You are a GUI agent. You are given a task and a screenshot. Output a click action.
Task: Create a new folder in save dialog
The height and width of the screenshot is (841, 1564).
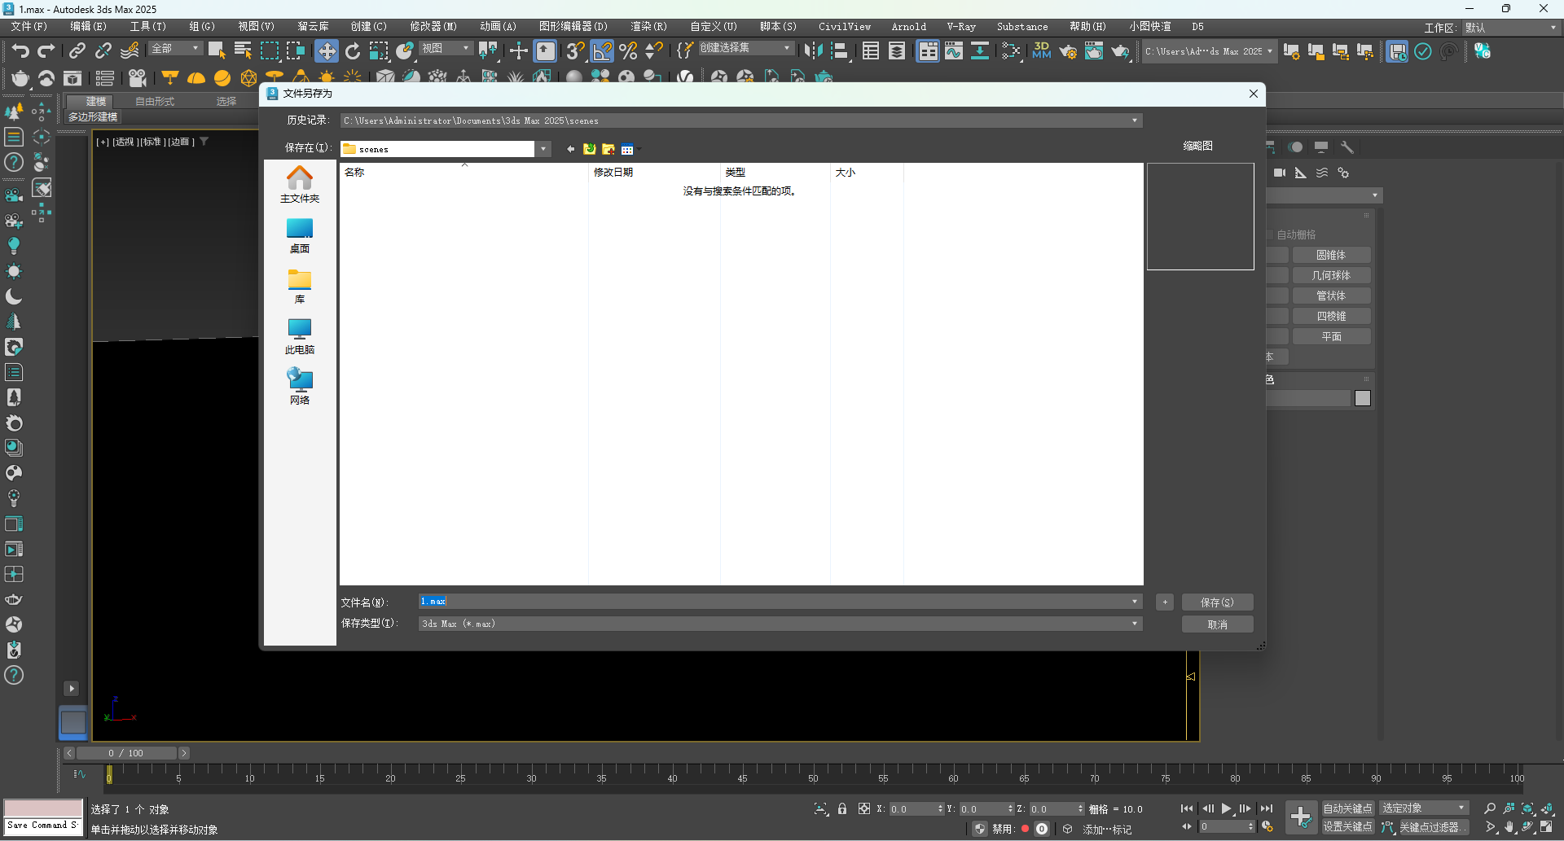coord(608,149)
